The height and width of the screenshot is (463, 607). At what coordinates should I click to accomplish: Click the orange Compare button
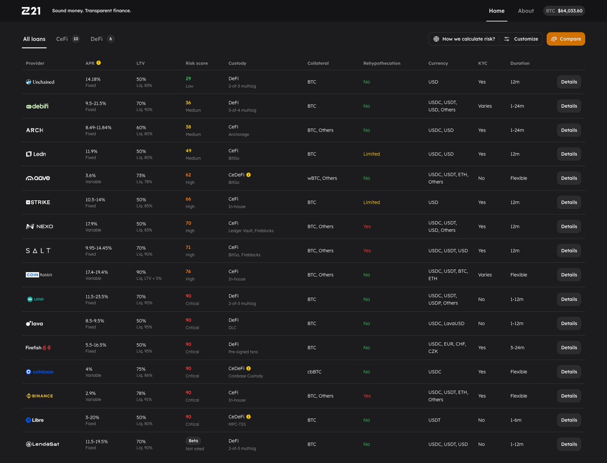coord(566,39)
